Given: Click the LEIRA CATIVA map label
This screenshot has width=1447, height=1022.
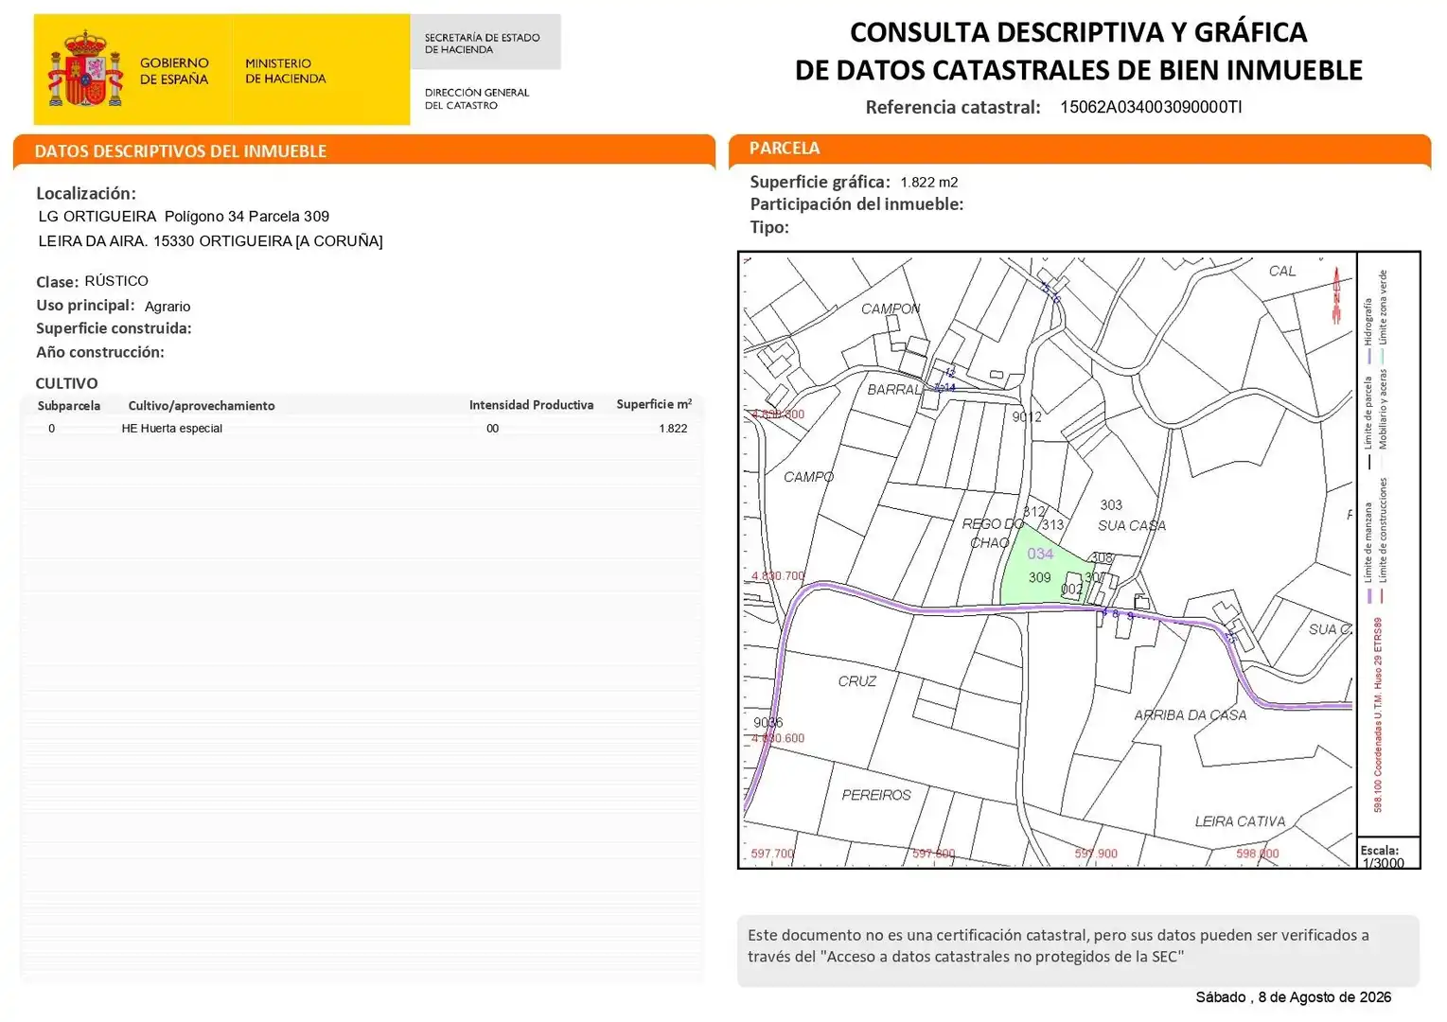Looking at the screenshot, I should tap(1240, 821).
